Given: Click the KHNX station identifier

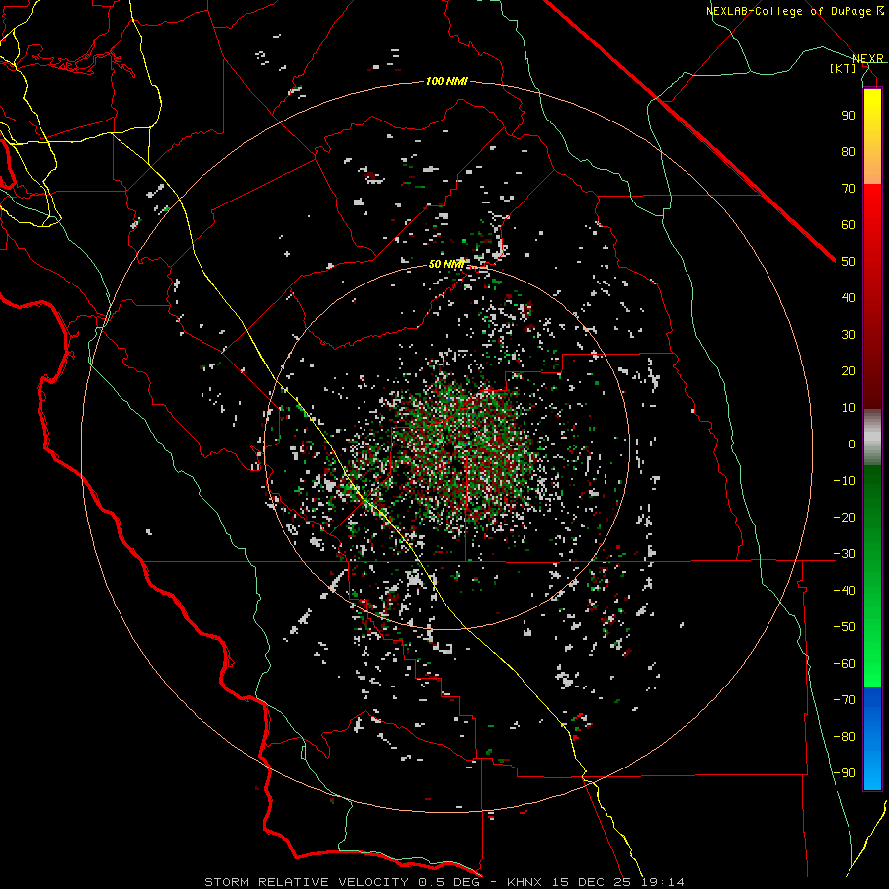Looking at the screenshot, I should click(525, 882).
